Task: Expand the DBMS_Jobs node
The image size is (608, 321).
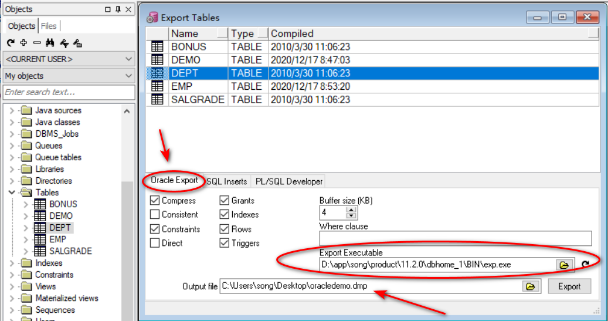Action: [x=12, y=134]
